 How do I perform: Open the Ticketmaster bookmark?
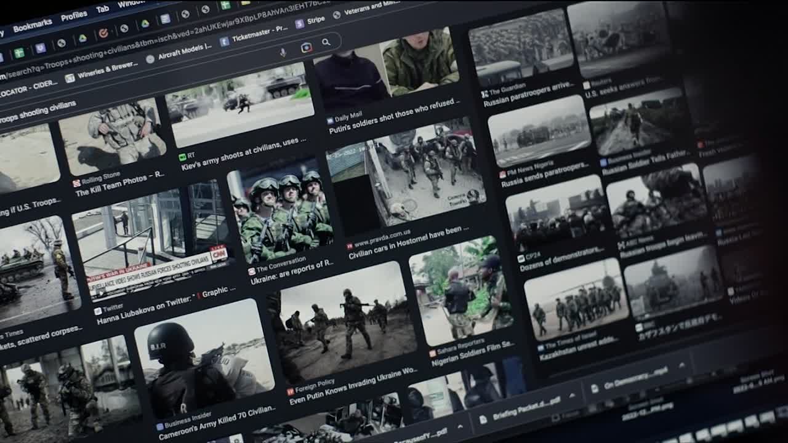(x=252, y=34)
